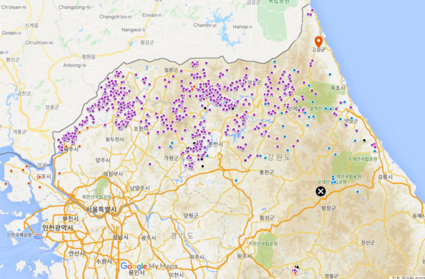Click the orange dot east of 파주시

pyautogui.click(x=79, y=146)
